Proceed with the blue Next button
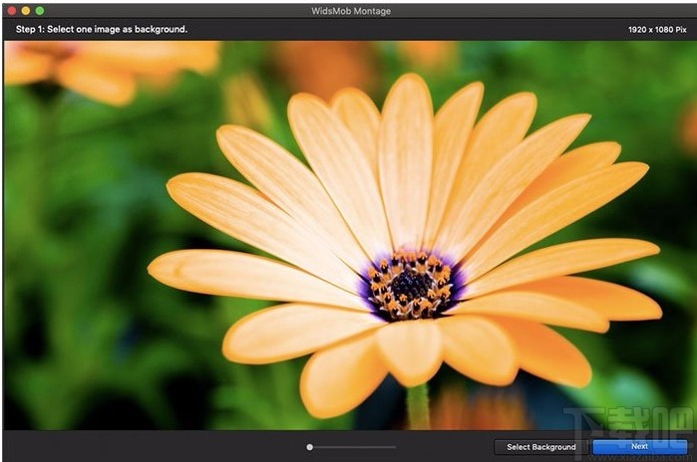This screenshot has width=697, height=462. (639, 446)
